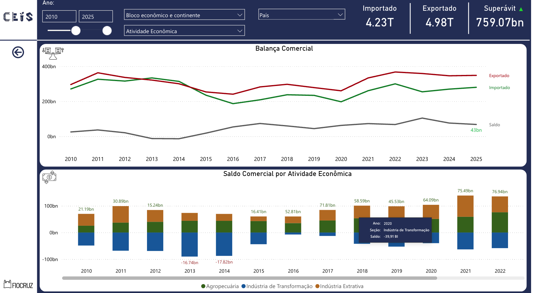Click the left year slider handle
Image resolution: width=544 pixels, height=293 pixels.
76,31
